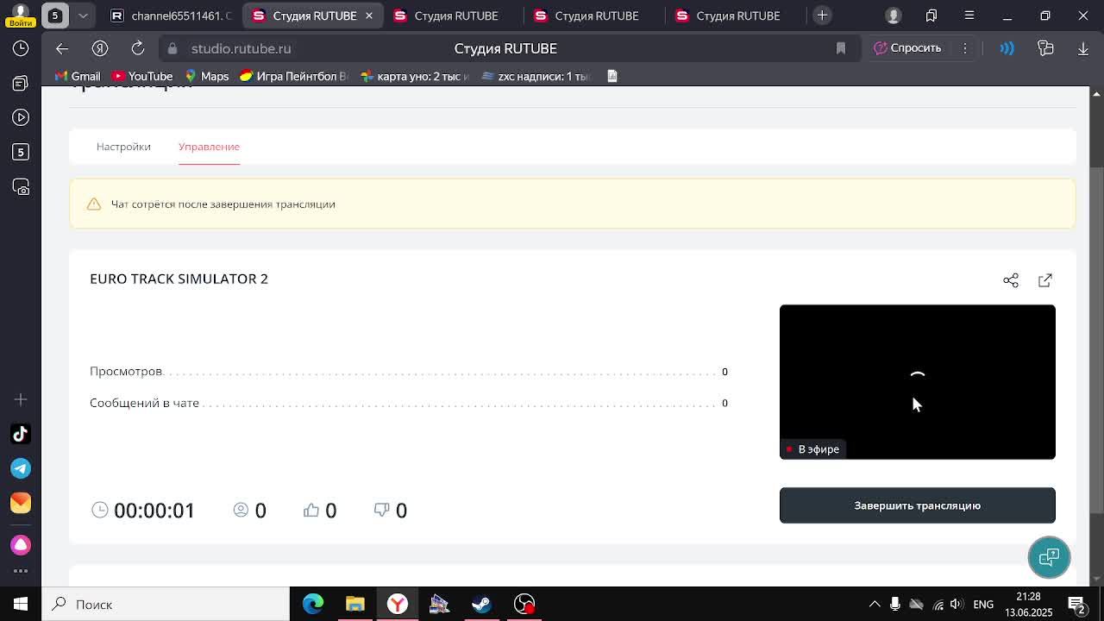
Task: Add a new sidebar item plus
Action: point(21,399)
